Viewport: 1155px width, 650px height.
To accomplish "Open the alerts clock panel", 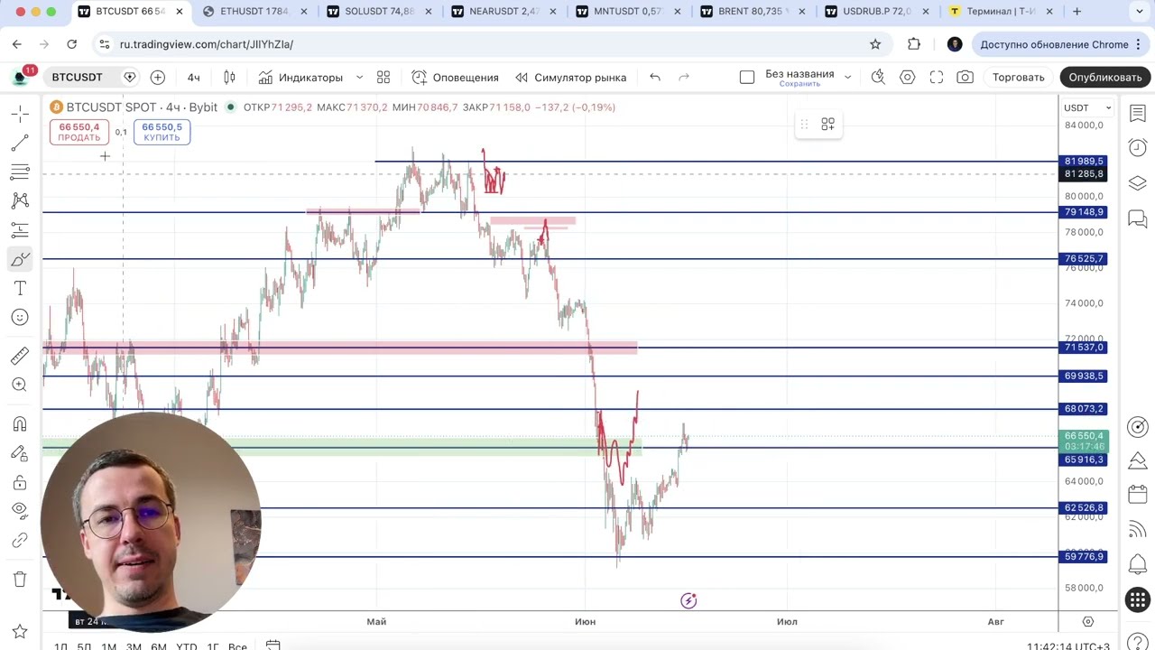I will click(1137, 148).
